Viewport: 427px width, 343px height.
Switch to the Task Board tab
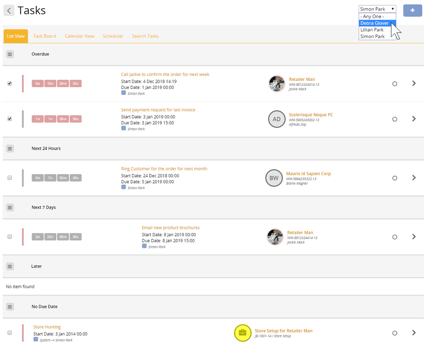click(x=45, y=36)
